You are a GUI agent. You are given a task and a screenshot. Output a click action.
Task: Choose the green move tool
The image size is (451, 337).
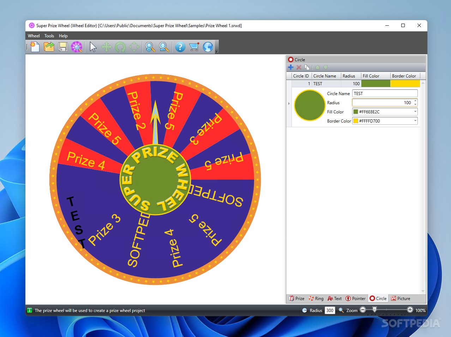point(107,47)
